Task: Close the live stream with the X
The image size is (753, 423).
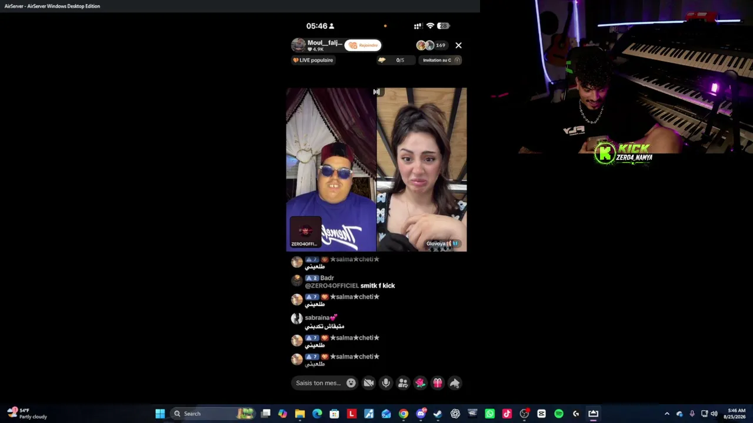Action: (459, 45)
